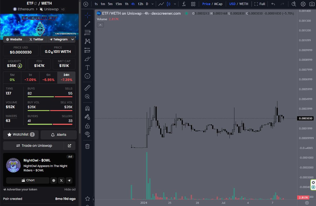Select the 1s timeframe

tap(96, 4)
